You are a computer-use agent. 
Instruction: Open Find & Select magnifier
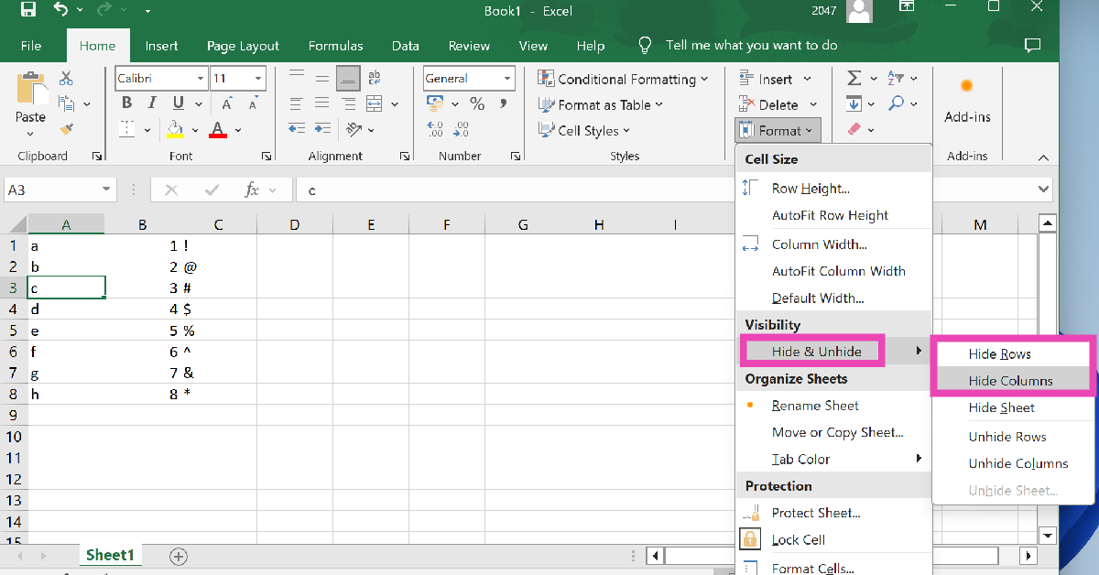tap(897, 104)
